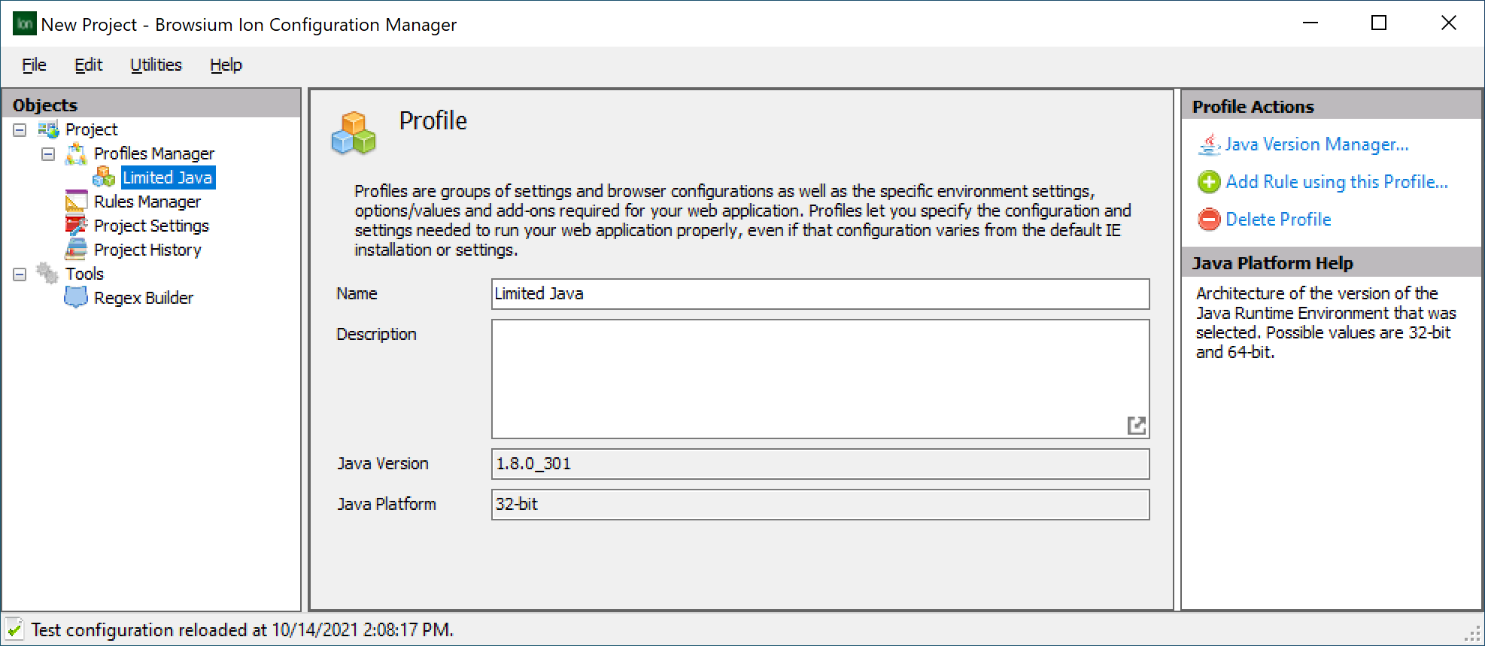Select Regex Builder in the tree
Image resolution: width=1485 pixels, height=646 pixels.
(x=144, y=298)
